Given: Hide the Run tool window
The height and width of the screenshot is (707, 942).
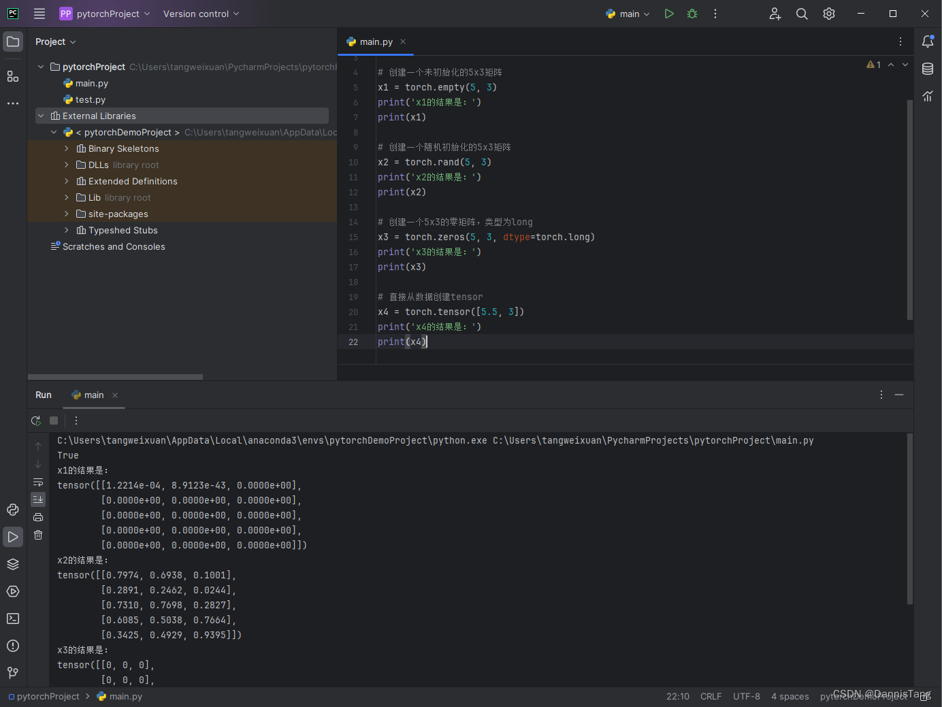Looking at the screenshot, I should pyautogui.click(x=899, y=395).
